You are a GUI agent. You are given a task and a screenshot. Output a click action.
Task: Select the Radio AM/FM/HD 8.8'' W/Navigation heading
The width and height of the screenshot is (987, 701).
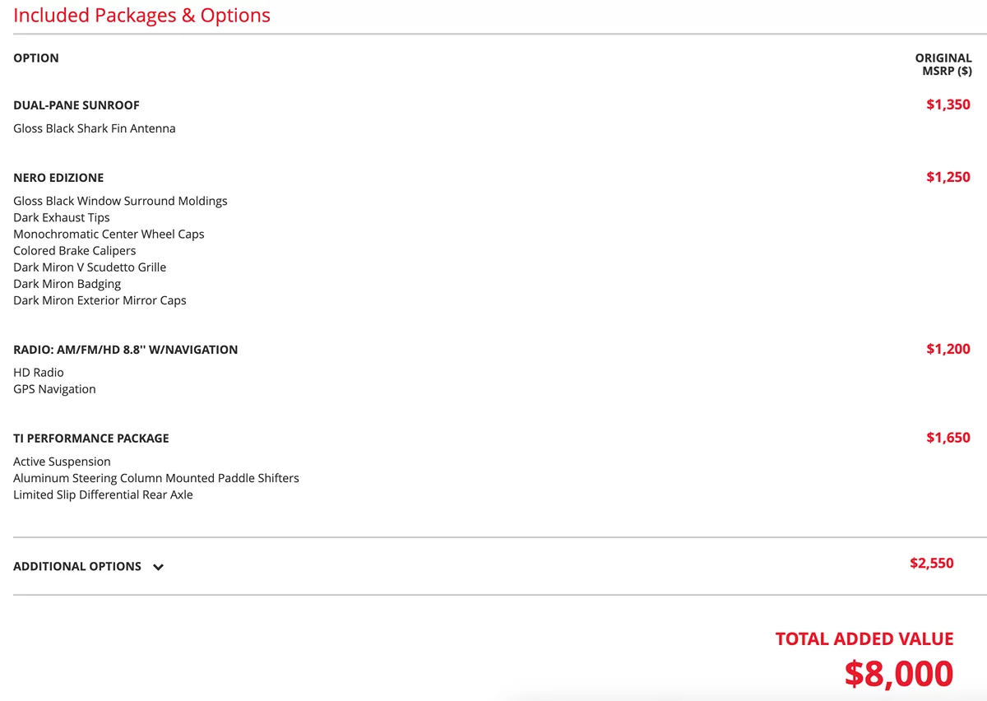(x=126, y=350)
